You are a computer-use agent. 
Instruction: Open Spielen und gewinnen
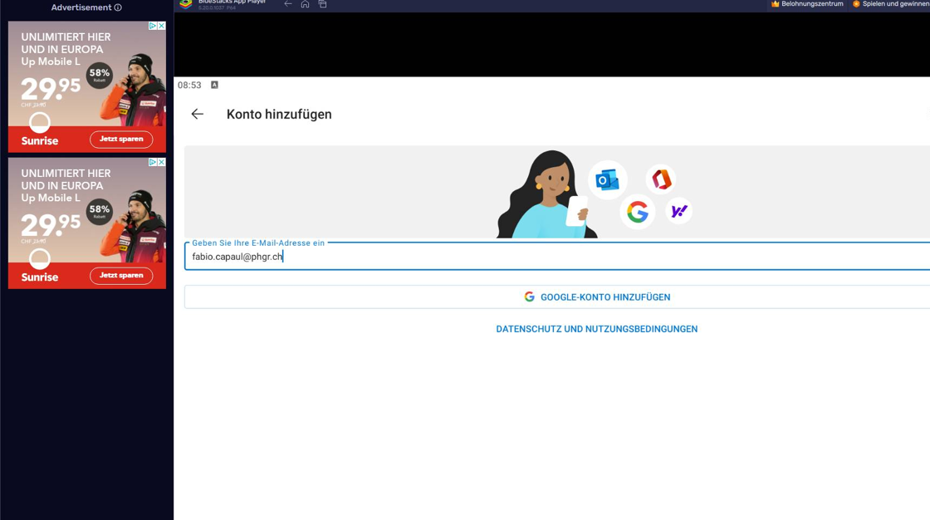[891, 3]
